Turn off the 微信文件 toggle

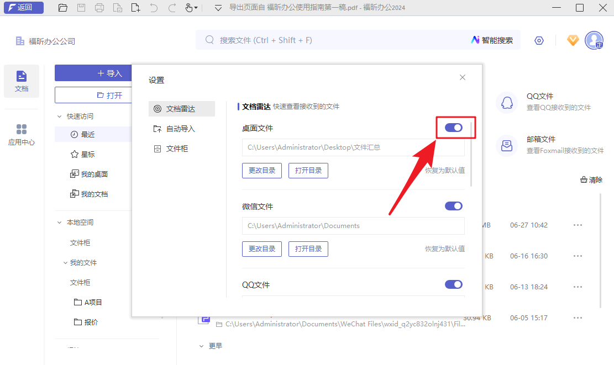453,205
